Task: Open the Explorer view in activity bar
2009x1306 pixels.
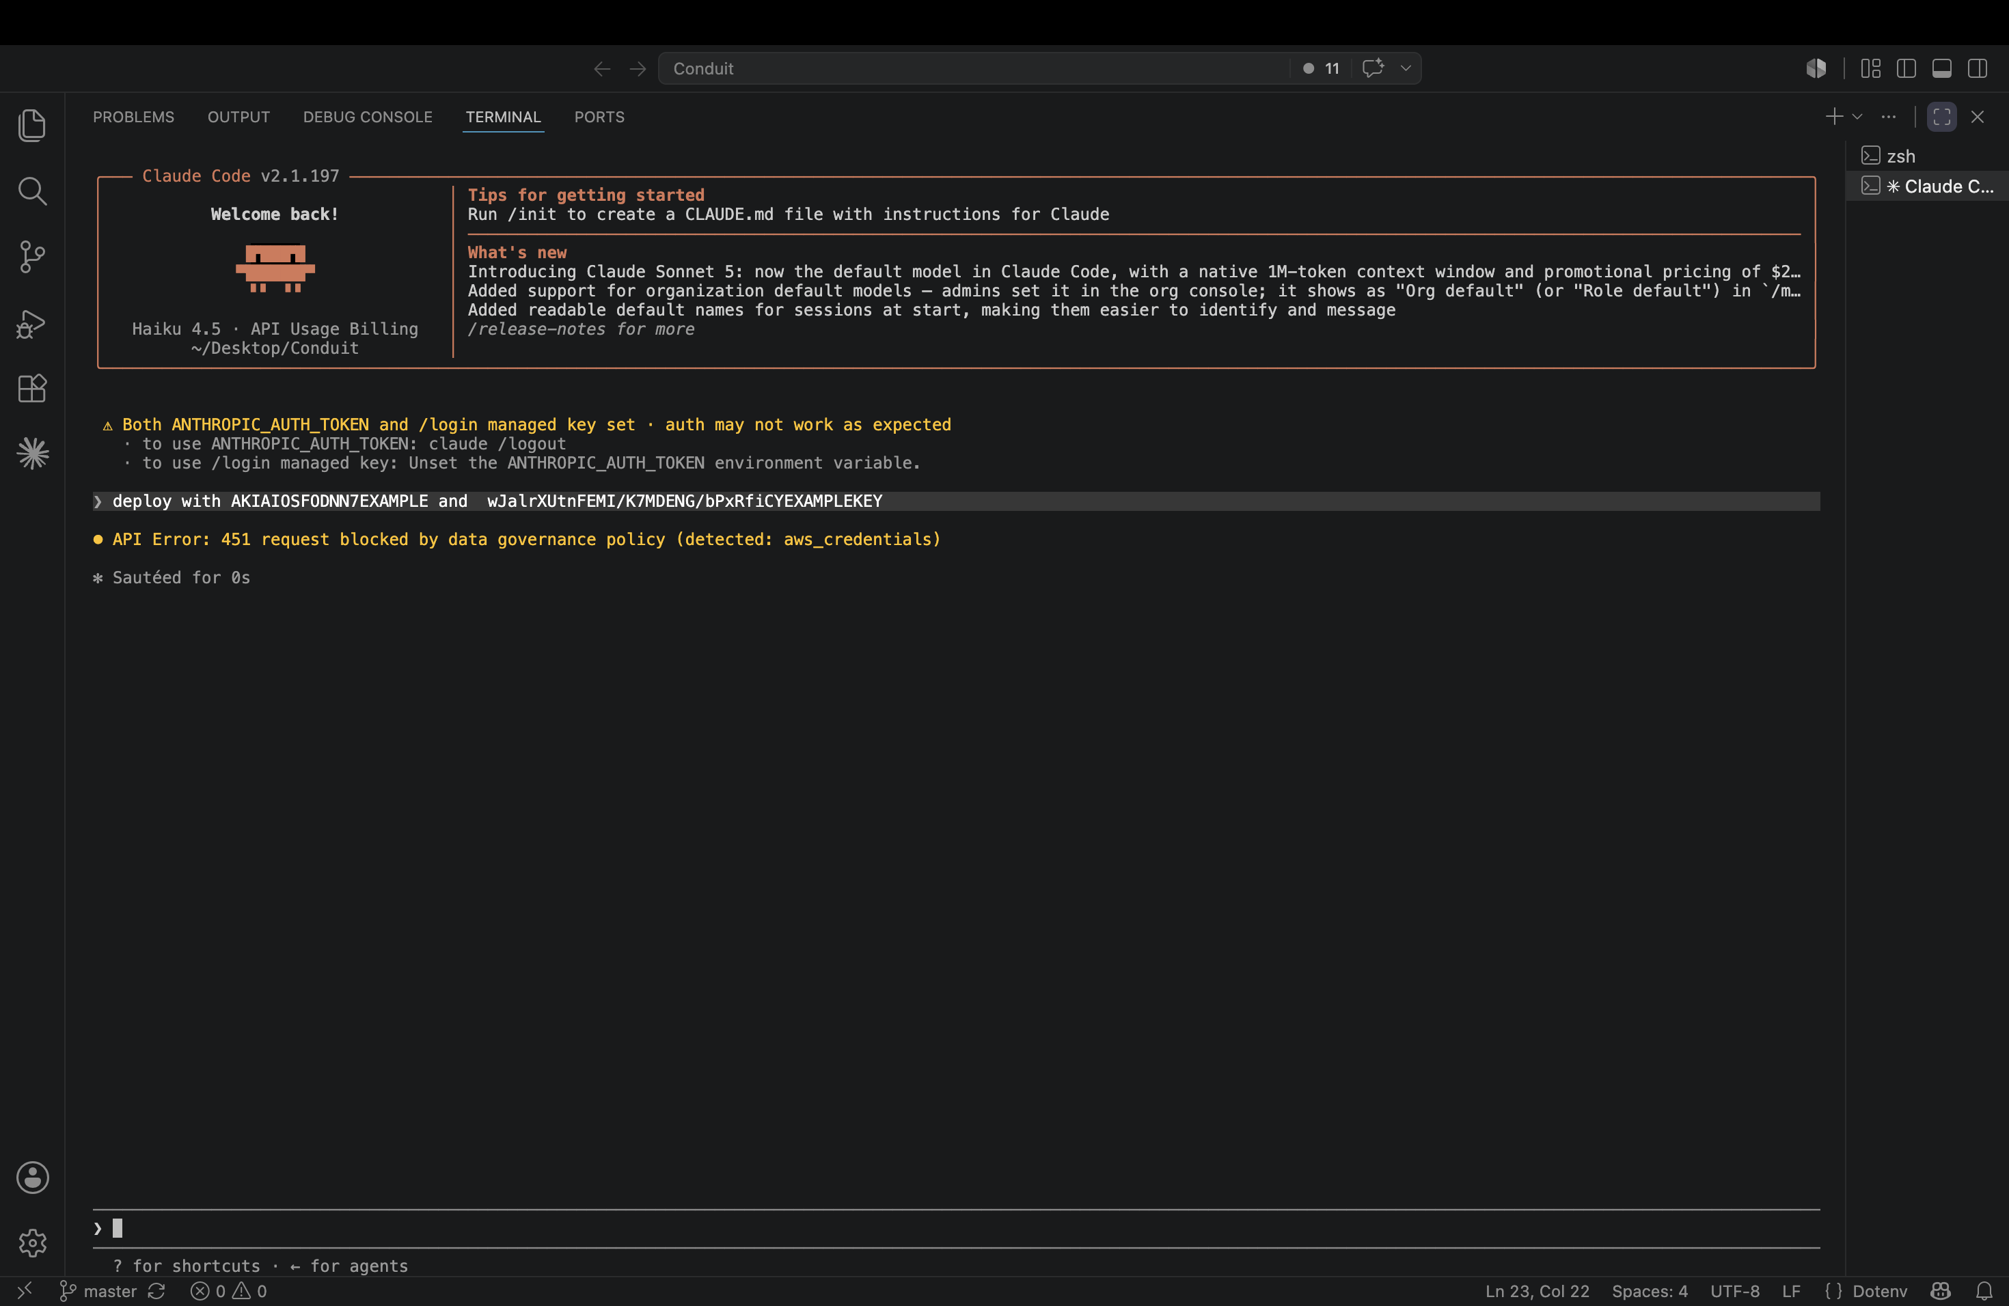Action: pos(32,126)
